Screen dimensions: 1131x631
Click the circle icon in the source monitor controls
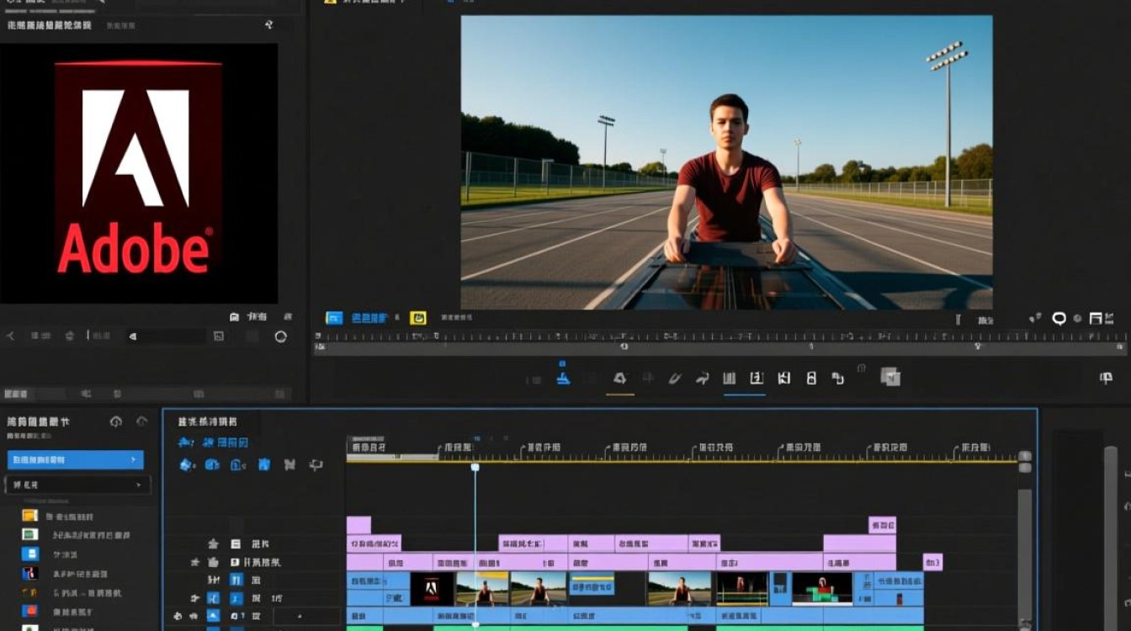[x=281, y=337]
